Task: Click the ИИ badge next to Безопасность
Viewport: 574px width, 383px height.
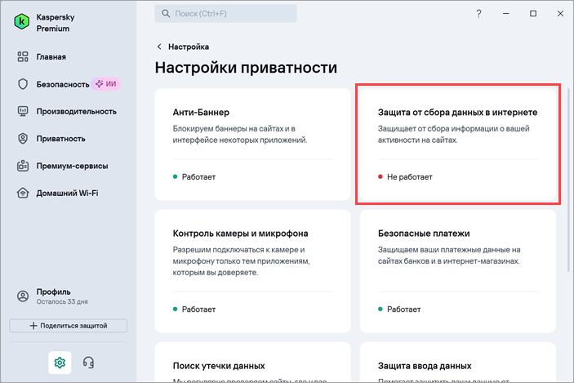Action: point(106,84)
